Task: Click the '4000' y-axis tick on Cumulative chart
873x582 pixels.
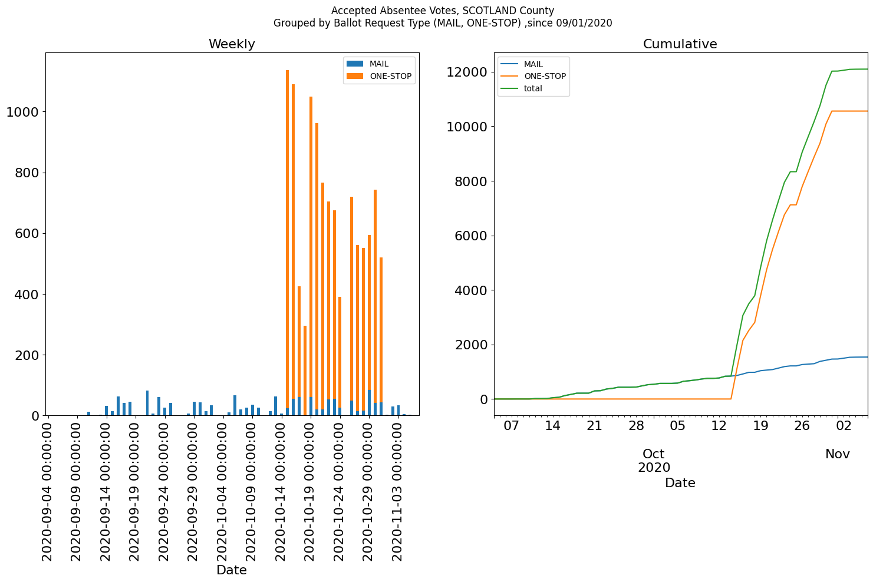Action: tap(471, 290)
